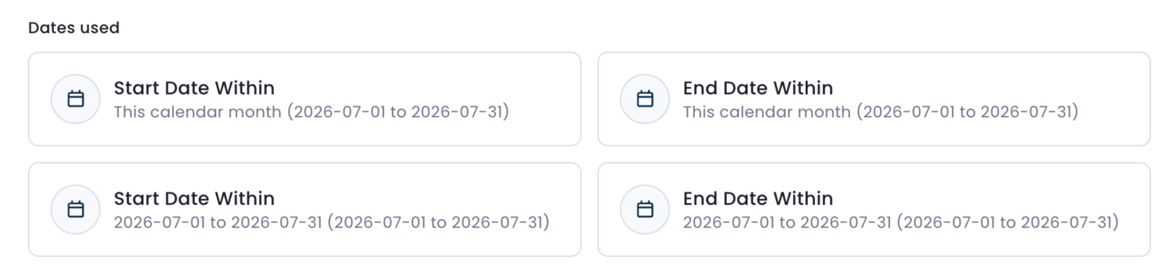The image size is (1171, 275).
Task: Click calendar icon beside End Date 'This calendar month'
Action: (x=645, y=99)
